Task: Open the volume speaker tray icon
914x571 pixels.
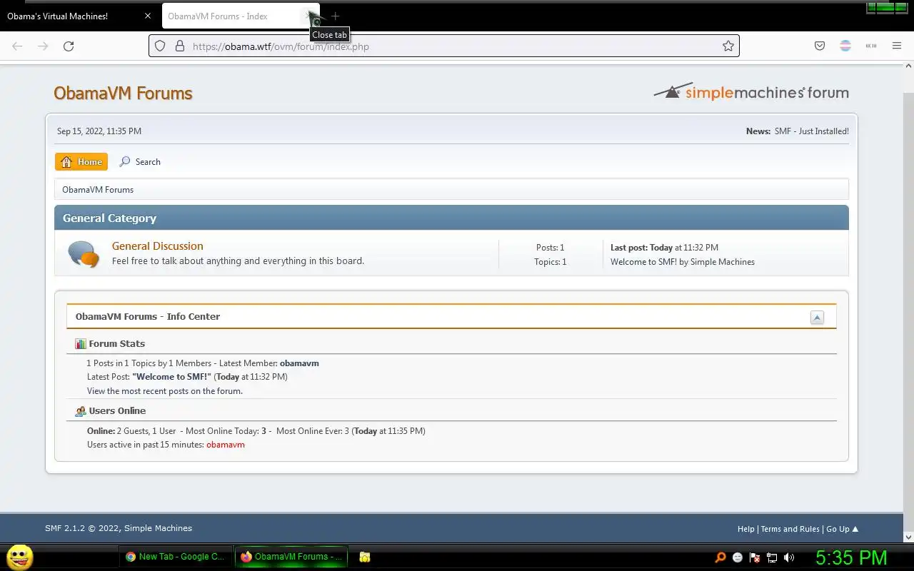Action: pos(789,557)
